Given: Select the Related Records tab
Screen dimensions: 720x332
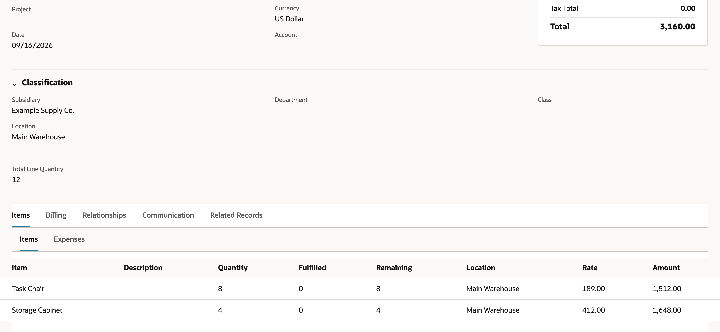Looking at the screenshot, I should (x=236, y=215).
